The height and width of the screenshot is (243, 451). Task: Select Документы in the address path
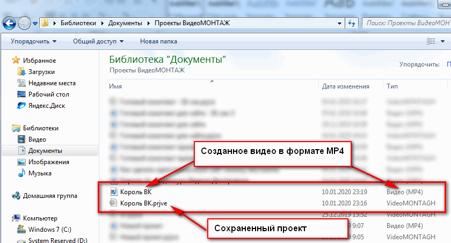[x=125, y=23]
